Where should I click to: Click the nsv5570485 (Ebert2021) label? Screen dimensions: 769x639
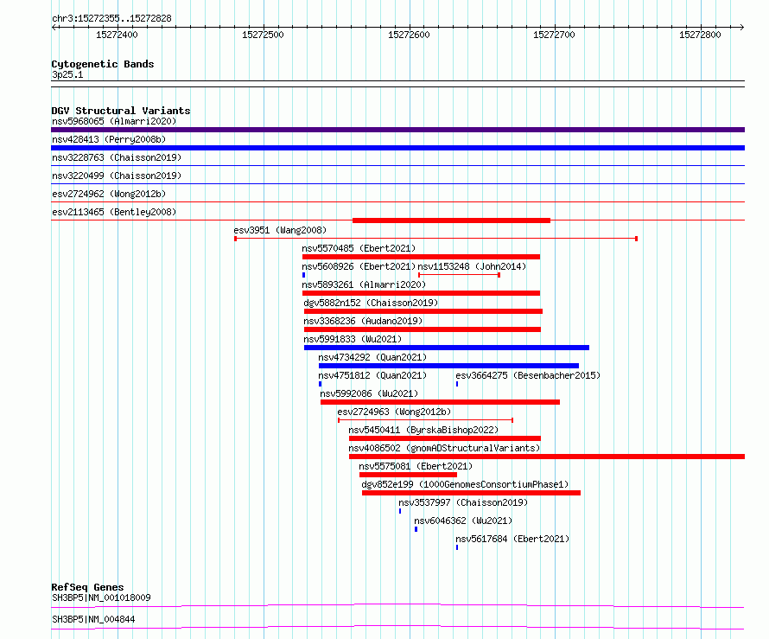[359, 248]
